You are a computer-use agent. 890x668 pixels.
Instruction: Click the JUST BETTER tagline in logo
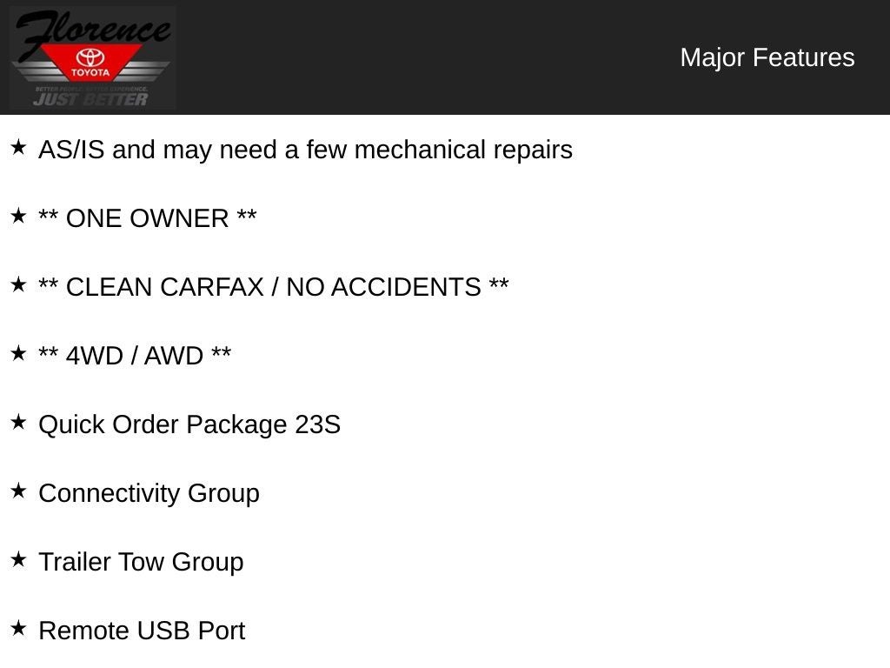pos(90,98)
